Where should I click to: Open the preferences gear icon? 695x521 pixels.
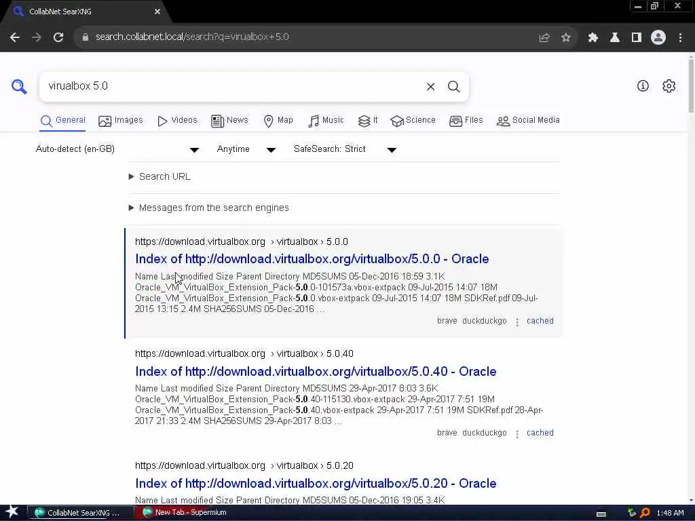669,86
